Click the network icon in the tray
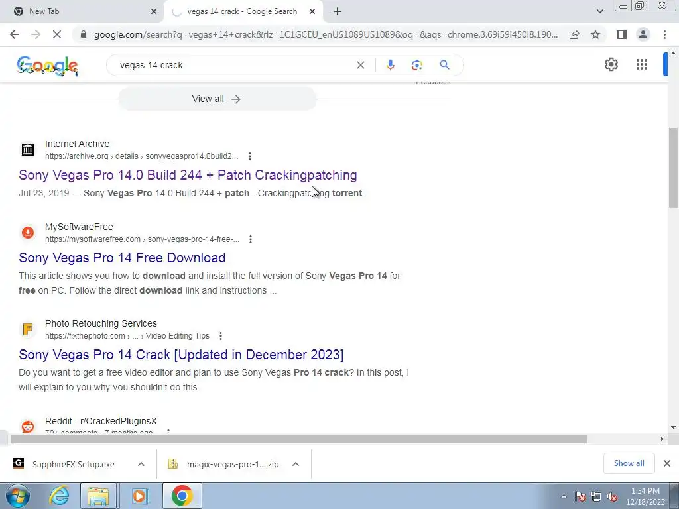The image size is (679, 509). point(596,496)
